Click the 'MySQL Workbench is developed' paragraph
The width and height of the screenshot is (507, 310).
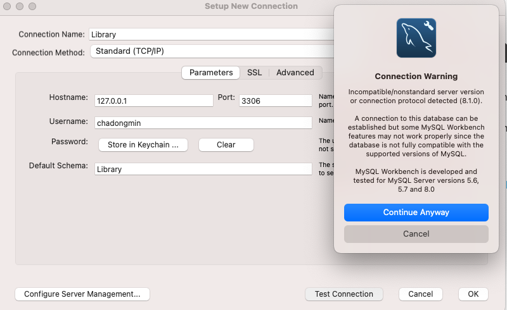[x=416, y=180]
